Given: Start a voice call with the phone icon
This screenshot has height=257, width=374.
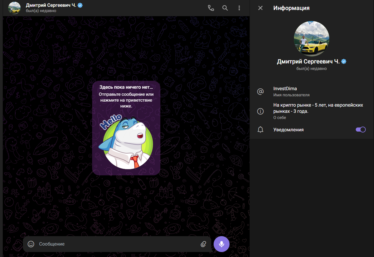Looking at the screenshot, I should click(x=211, y=8).
